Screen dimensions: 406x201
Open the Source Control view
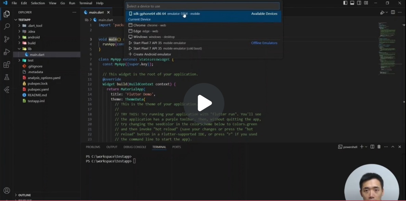coord(7,39)
